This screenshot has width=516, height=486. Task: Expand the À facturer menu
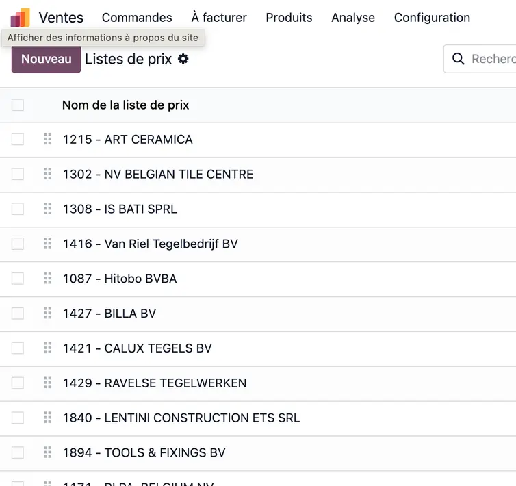tap(219, 18)
